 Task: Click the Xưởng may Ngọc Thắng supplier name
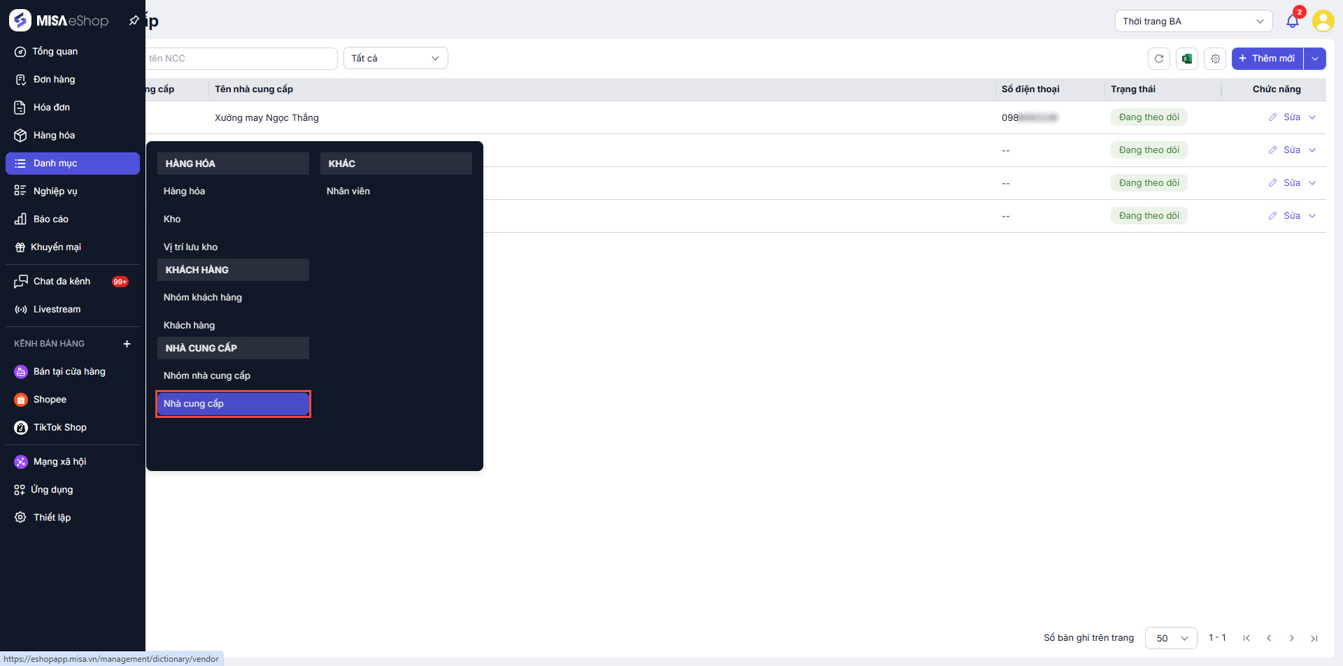[267, 118]
